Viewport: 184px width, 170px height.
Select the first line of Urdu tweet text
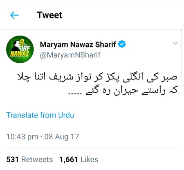coord(97,77)
